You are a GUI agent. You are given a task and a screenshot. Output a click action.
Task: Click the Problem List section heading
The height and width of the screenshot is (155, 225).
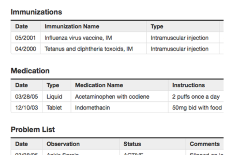33,130
